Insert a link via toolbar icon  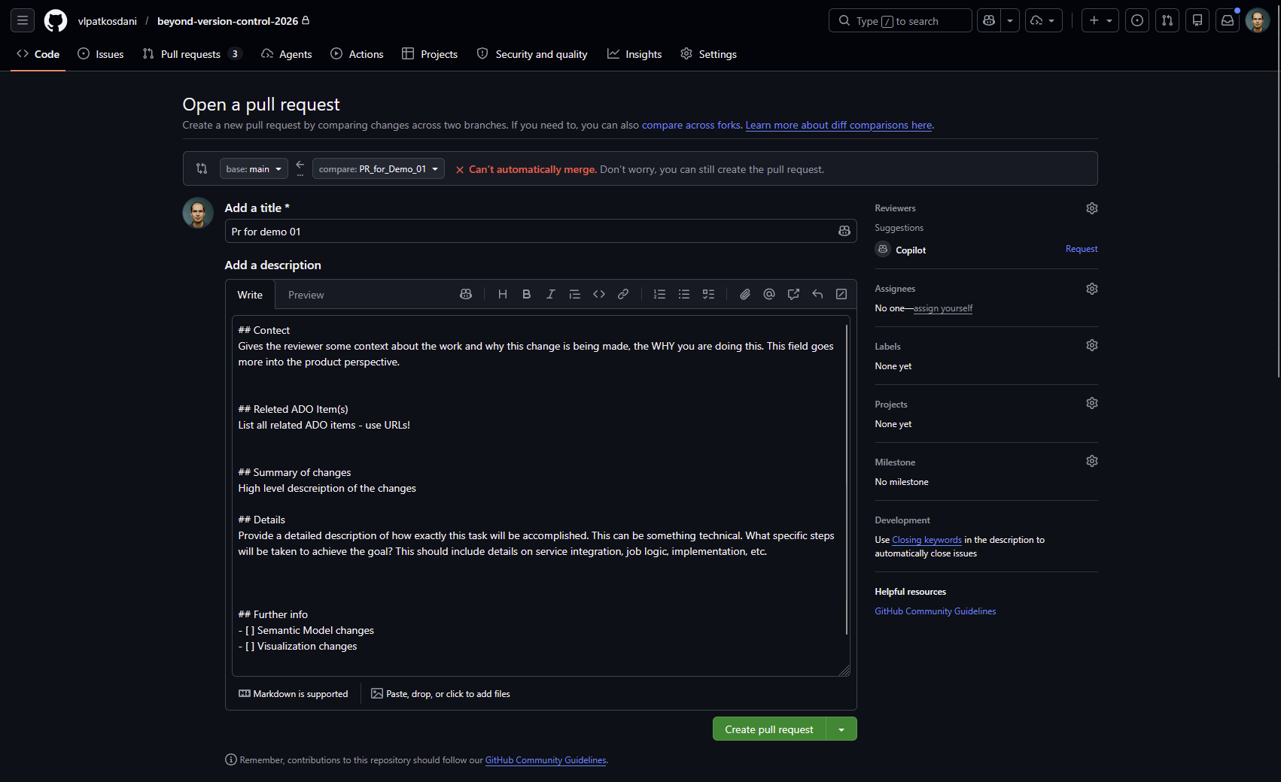(623, 295)
